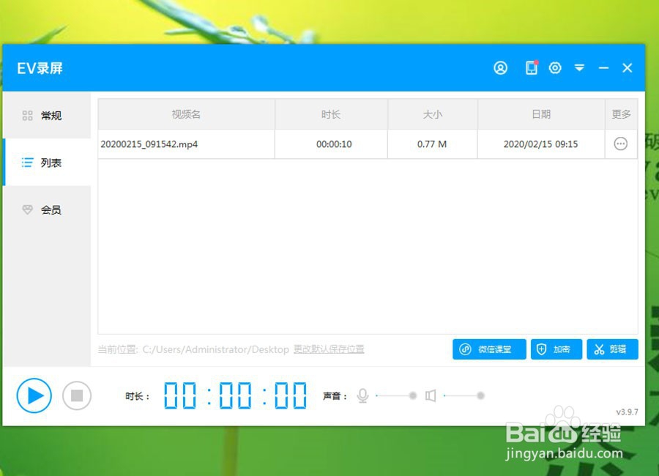Click the 更改默认保存位置 link
This screenshot has height=476, width=659.
(x=329, y=349)
